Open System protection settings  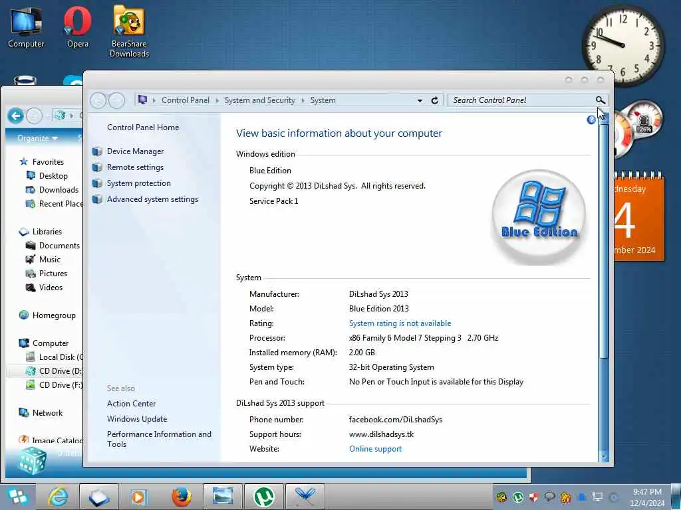138,183
